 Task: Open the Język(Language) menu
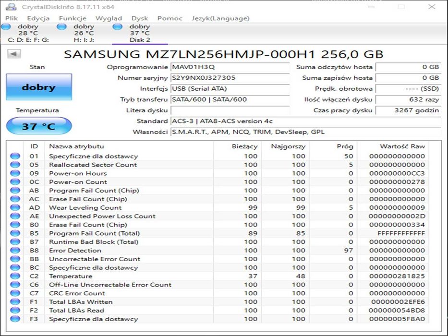220,18
